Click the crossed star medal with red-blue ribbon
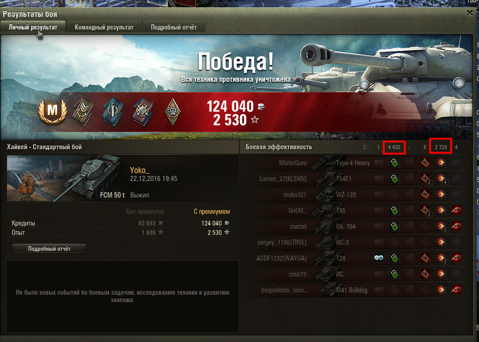The height and width of the screenshot is (342, 479). [143, 112]
